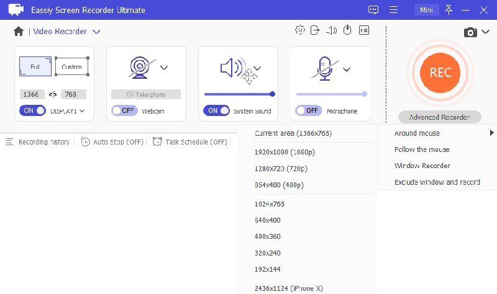The image size is (497, 294).
Task: Open the hamburger menu in the title bar
Action: pos(393,10)
